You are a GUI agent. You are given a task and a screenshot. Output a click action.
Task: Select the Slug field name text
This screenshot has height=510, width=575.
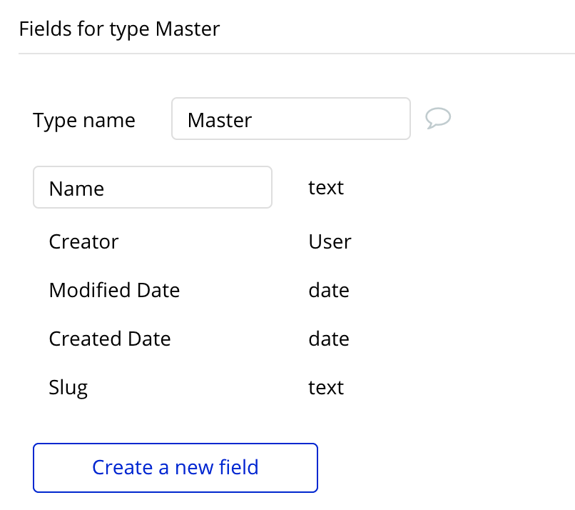(68, 387)
